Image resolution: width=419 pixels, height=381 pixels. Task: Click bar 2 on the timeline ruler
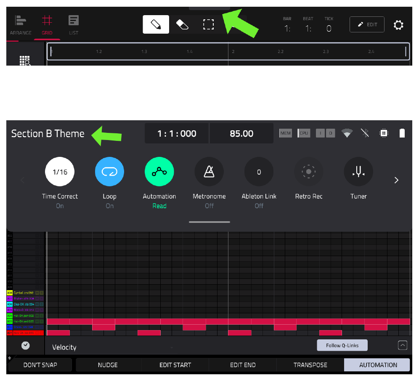point(233,51)
